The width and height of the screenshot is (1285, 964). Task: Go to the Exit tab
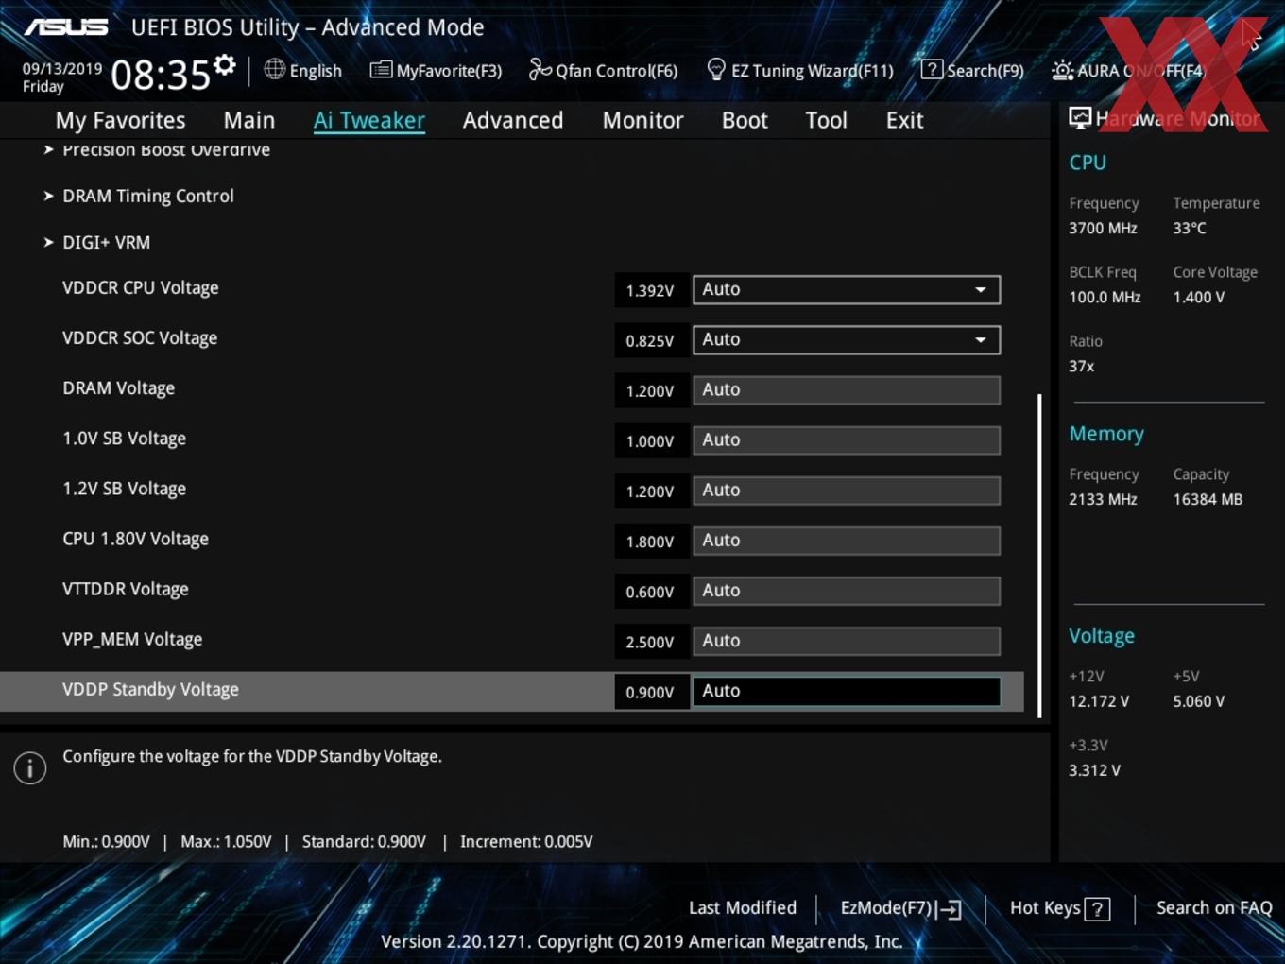pyautogui.click(x=904, y=120)
